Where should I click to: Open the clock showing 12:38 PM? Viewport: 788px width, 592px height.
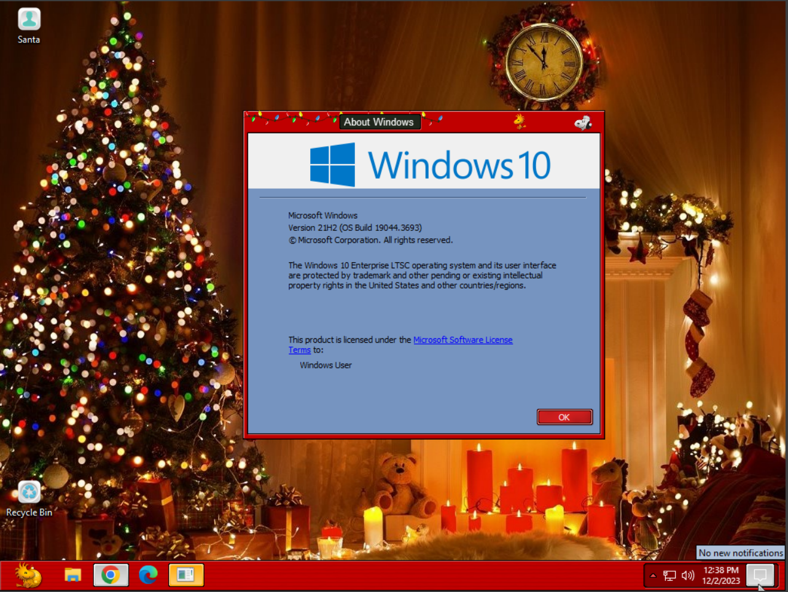(721, 575)
